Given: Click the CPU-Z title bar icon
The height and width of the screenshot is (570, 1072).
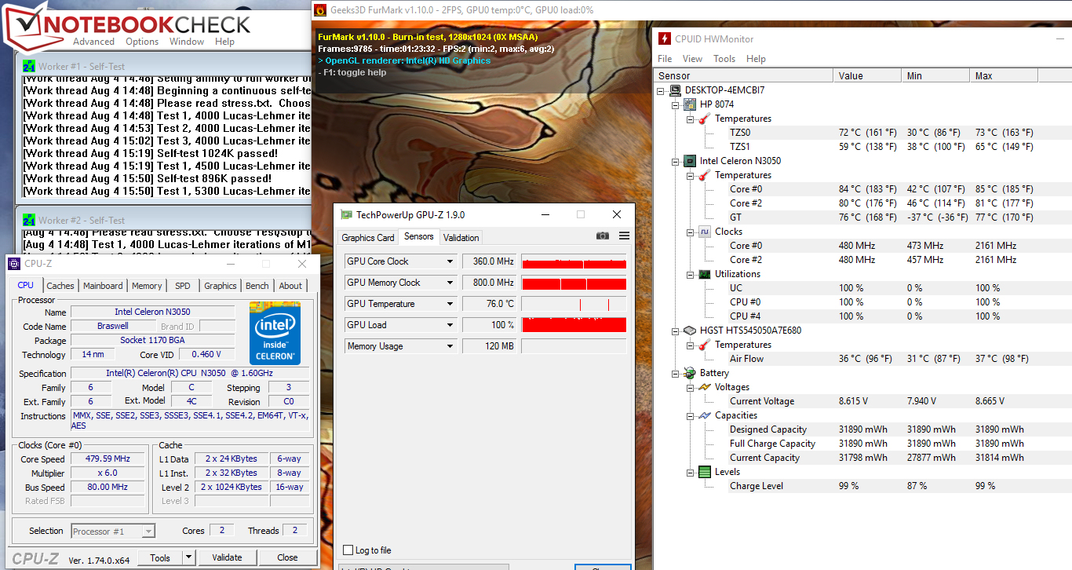Looking at the screenshot, I should 13,264.
